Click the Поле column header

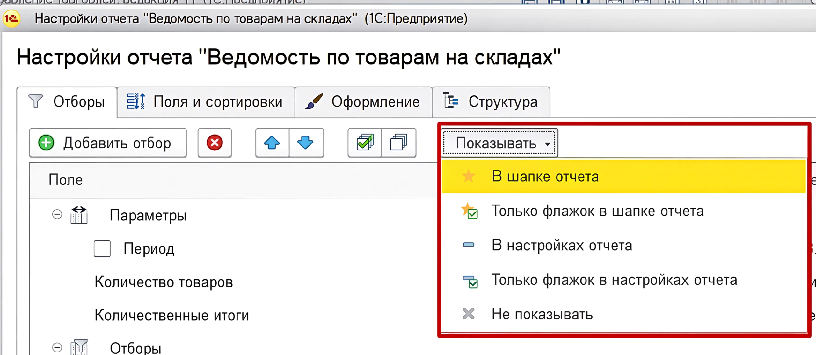[x=234, y=180]
